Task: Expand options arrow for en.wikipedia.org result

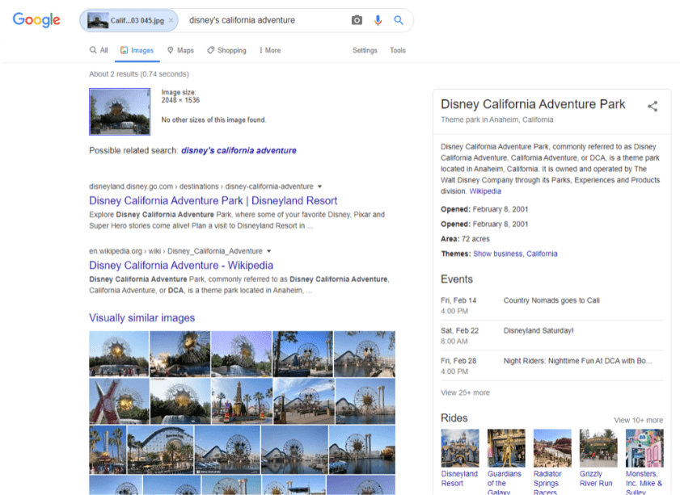Action: 269,251
